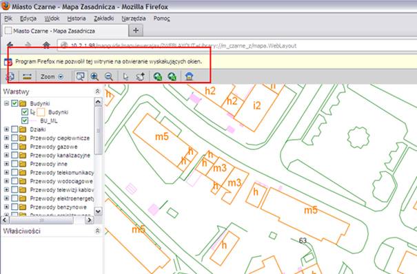Viewport: 417px width, 274px height.
Task: Open the Historia menu
Action: [77, 19]
